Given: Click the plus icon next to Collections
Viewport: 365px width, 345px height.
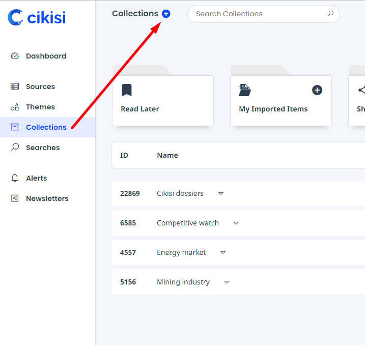Looking at the screenshot, I should point(166,14).
